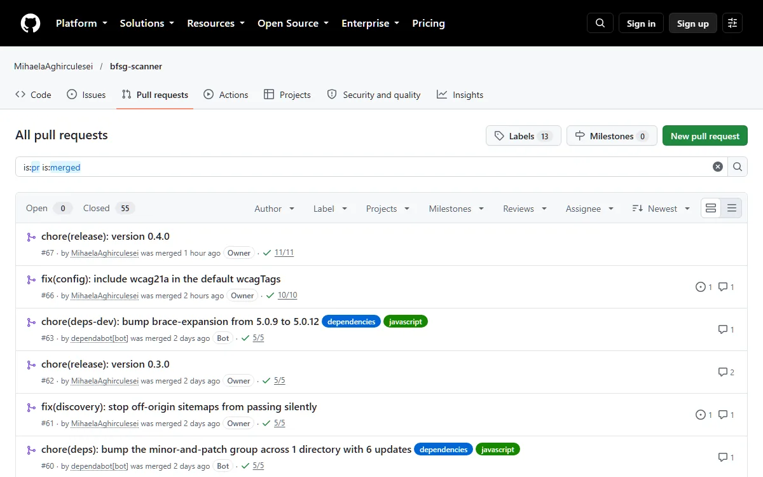Click green checkmark status on PR #60

tap(245, 466)
